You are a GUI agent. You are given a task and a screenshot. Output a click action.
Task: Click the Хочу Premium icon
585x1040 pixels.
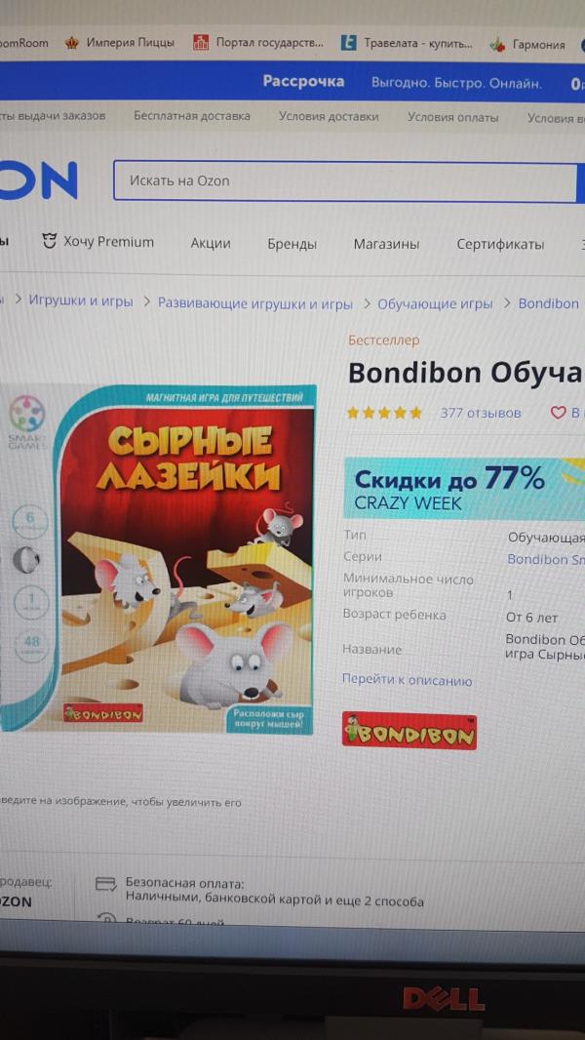click(x=49, y=241)
